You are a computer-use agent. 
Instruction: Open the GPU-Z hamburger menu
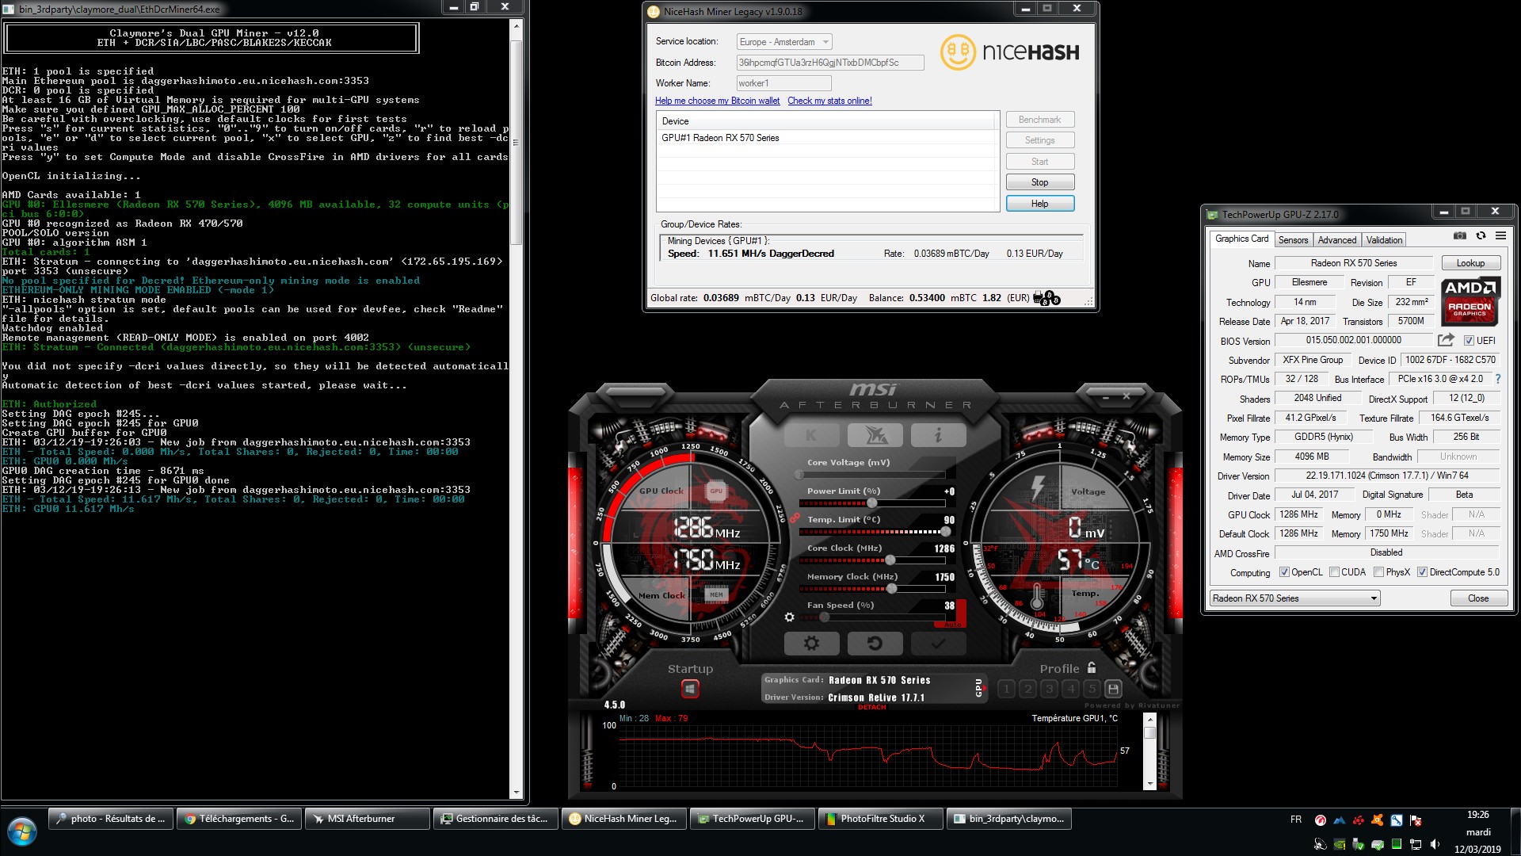pyautogui.click(x=1500, y=235)
